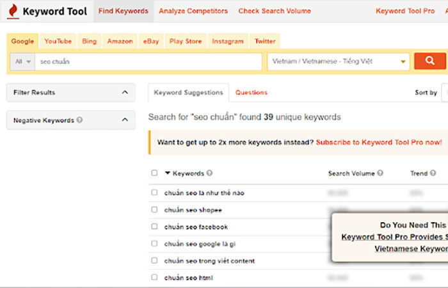The width and height of the screenshot is (448, 288).
Task: Check the 'chuẩn seo trong viết content' checkbox
Action: (x=154, y=260)
